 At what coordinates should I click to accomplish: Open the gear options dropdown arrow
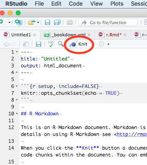(108, 44)
